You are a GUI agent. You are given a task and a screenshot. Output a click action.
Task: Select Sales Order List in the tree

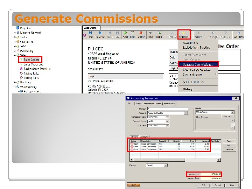[33, 64]
